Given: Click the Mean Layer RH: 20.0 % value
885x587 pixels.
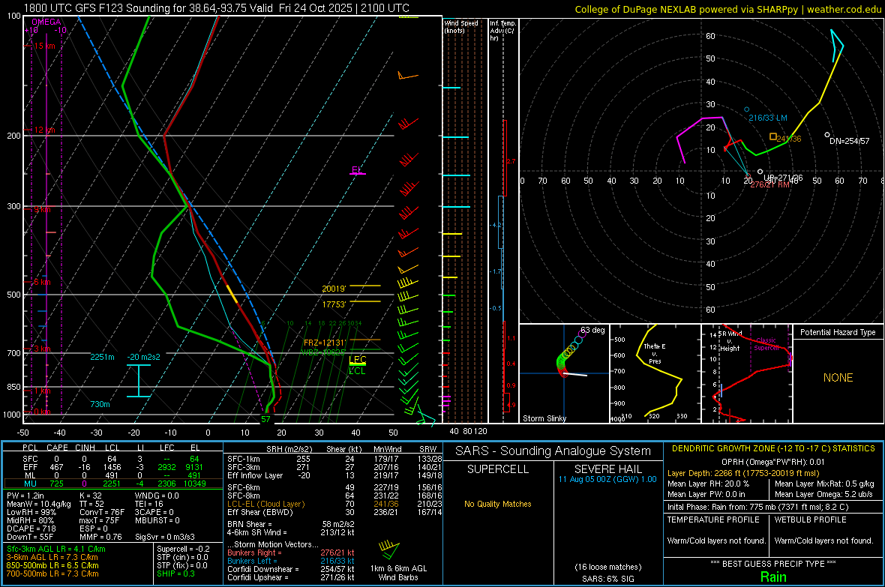Looking at the screenshot, I should pyautogui.click(x=708, y=484).
